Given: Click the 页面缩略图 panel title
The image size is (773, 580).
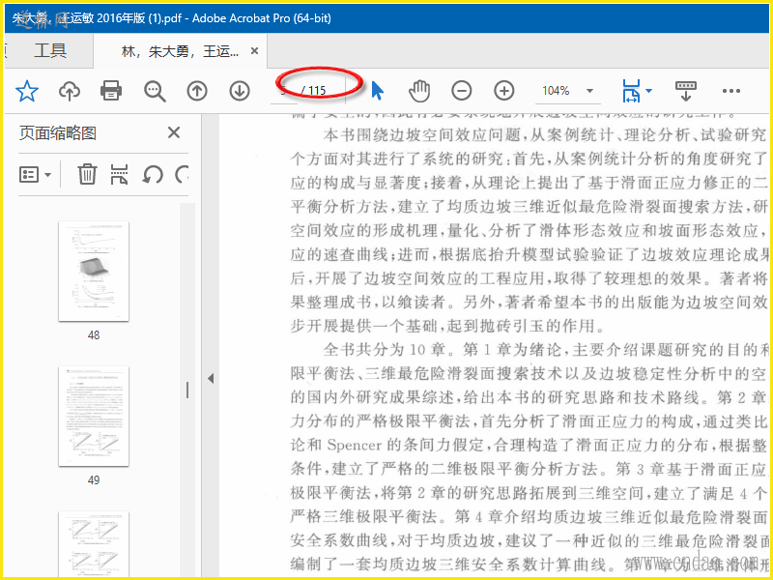Looking at the screenshot, I should click(58, 133).
